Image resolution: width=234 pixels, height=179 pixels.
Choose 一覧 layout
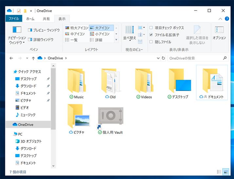[71, 40]
